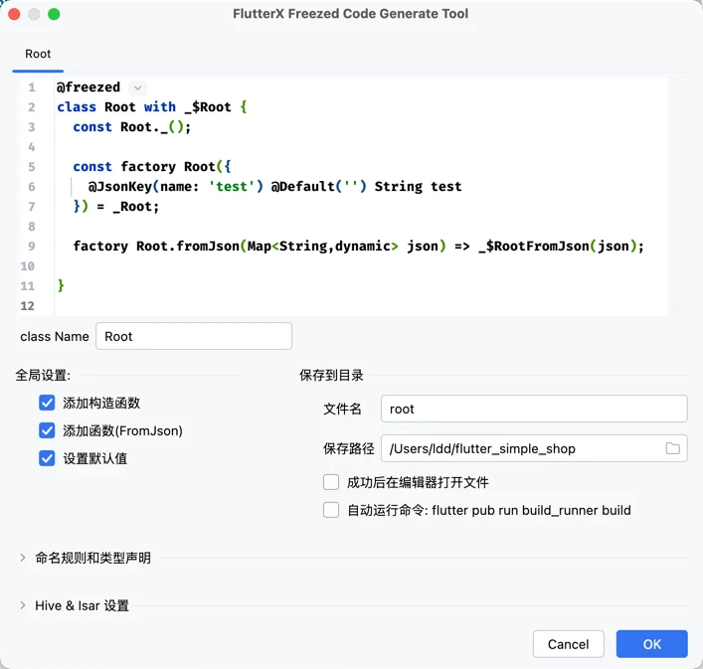Click the yellow minimize window button
The image size is (703, 669).
tap(34, 14)
